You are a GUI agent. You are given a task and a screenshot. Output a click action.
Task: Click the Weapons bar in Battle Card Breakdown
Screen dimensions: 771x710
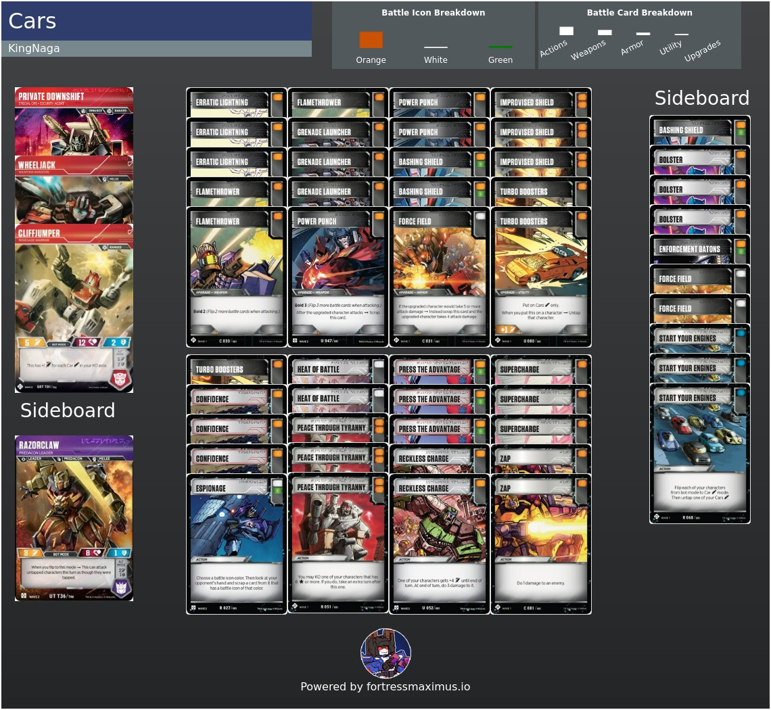pos(605,32)
